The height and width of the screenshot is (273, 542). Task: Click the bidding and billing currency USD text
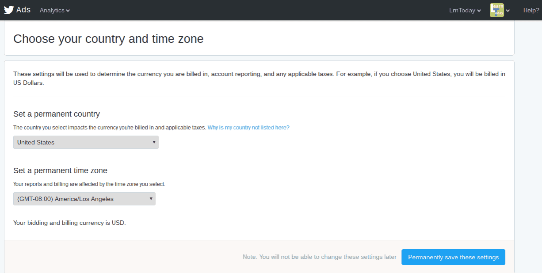click(x=69, y=223)
